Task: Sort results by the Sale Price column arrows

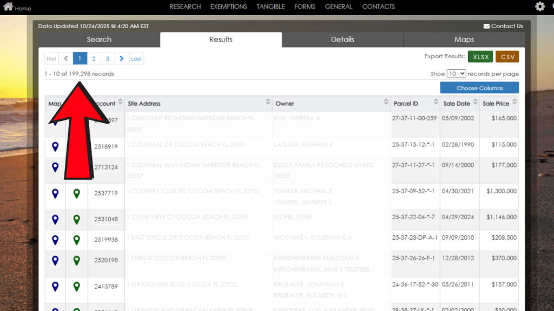Action: pos(515,103)
